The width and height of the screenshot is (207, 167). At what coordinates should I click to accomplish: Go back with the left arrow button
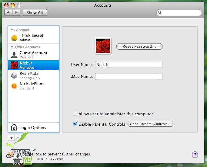point(8,12)
